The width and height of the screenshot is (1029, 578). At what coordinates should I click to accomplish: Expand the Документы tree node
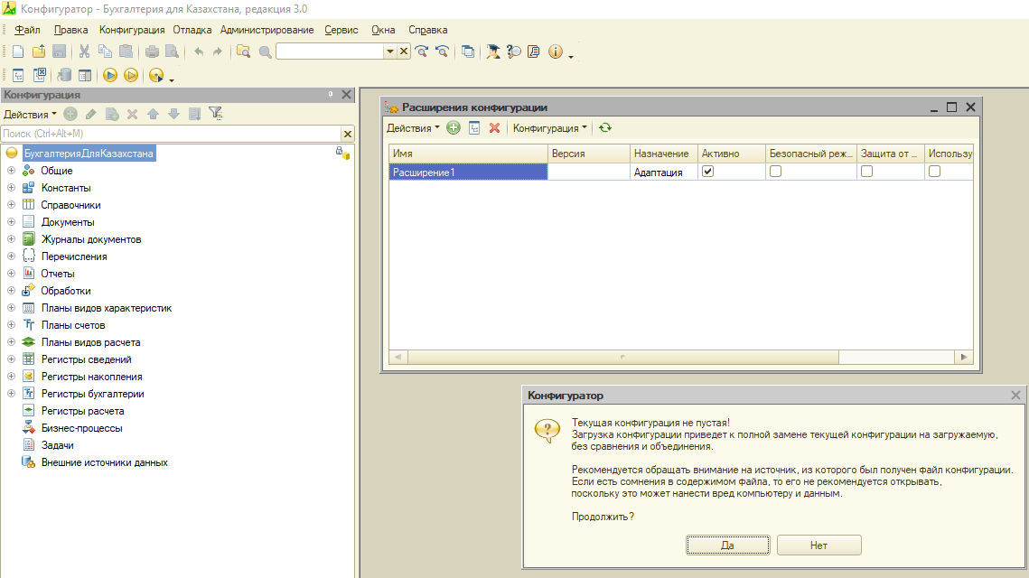(11, 222)
